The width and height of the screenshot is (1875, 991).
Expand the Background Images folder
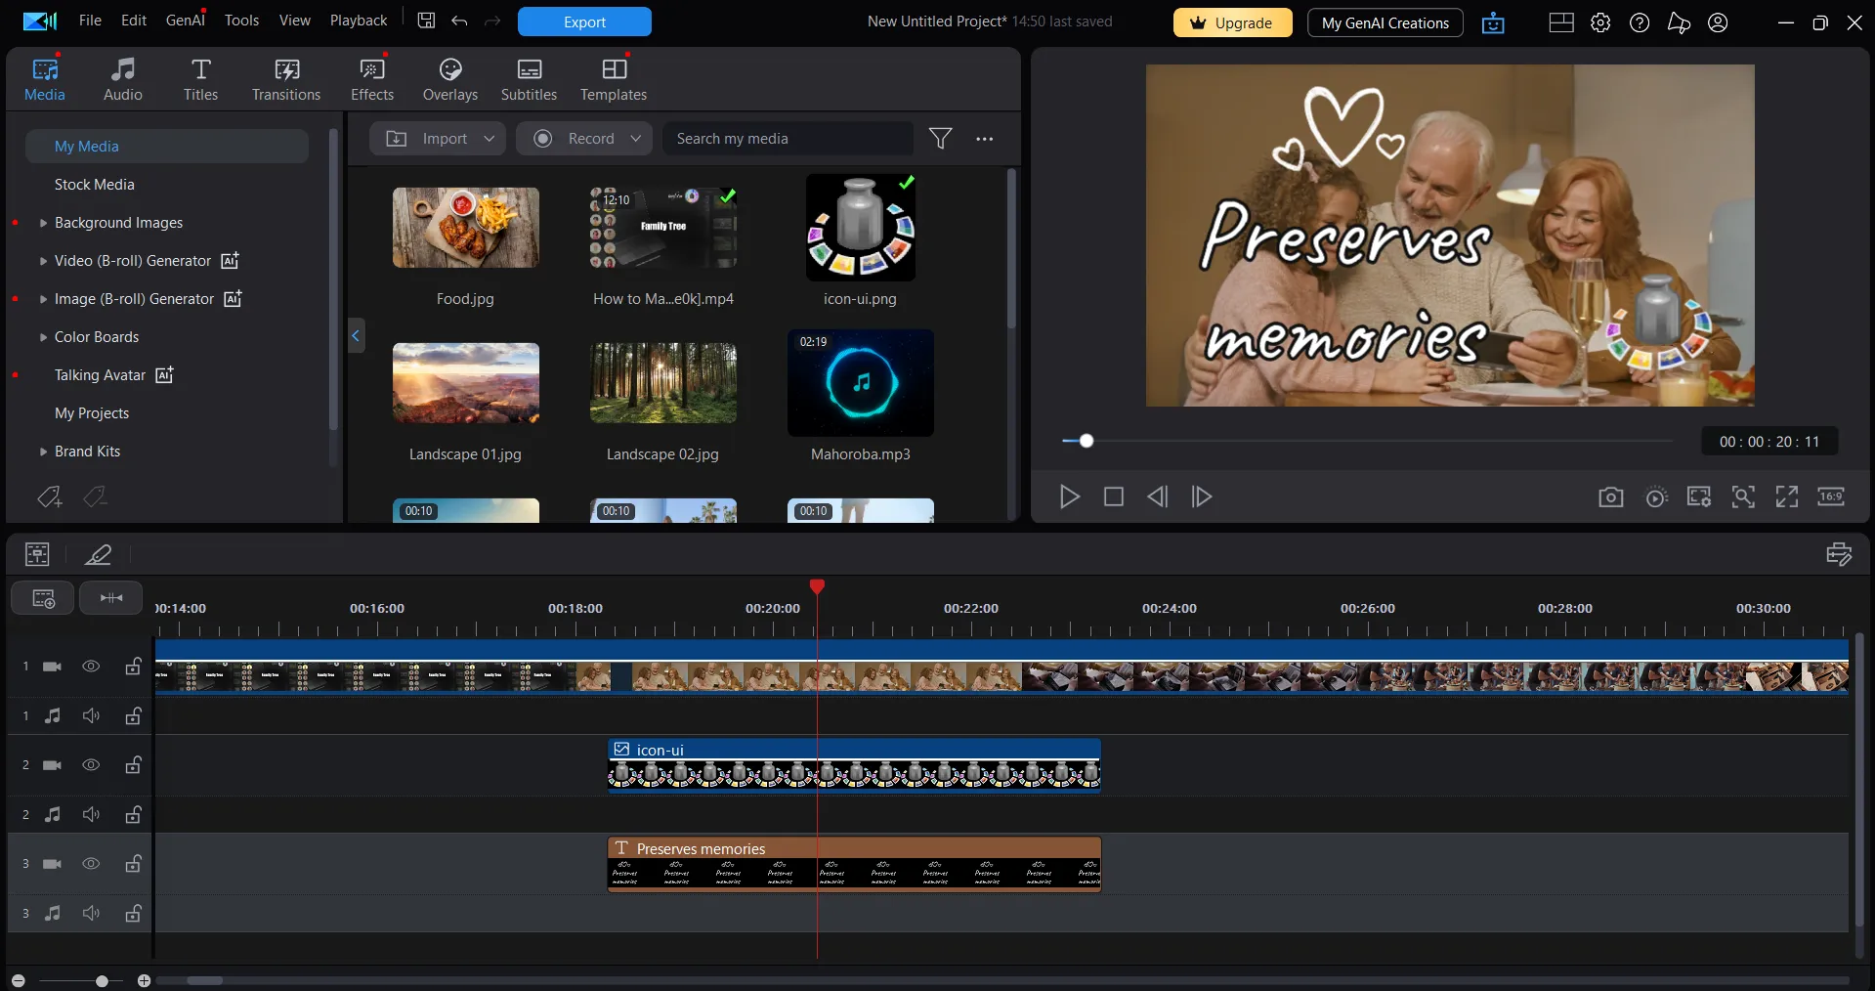click(43, 223)
